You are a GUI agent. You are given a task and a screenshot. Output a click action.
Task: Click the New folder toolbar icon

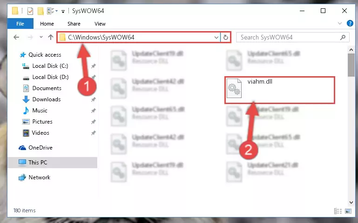coord(41,11)
